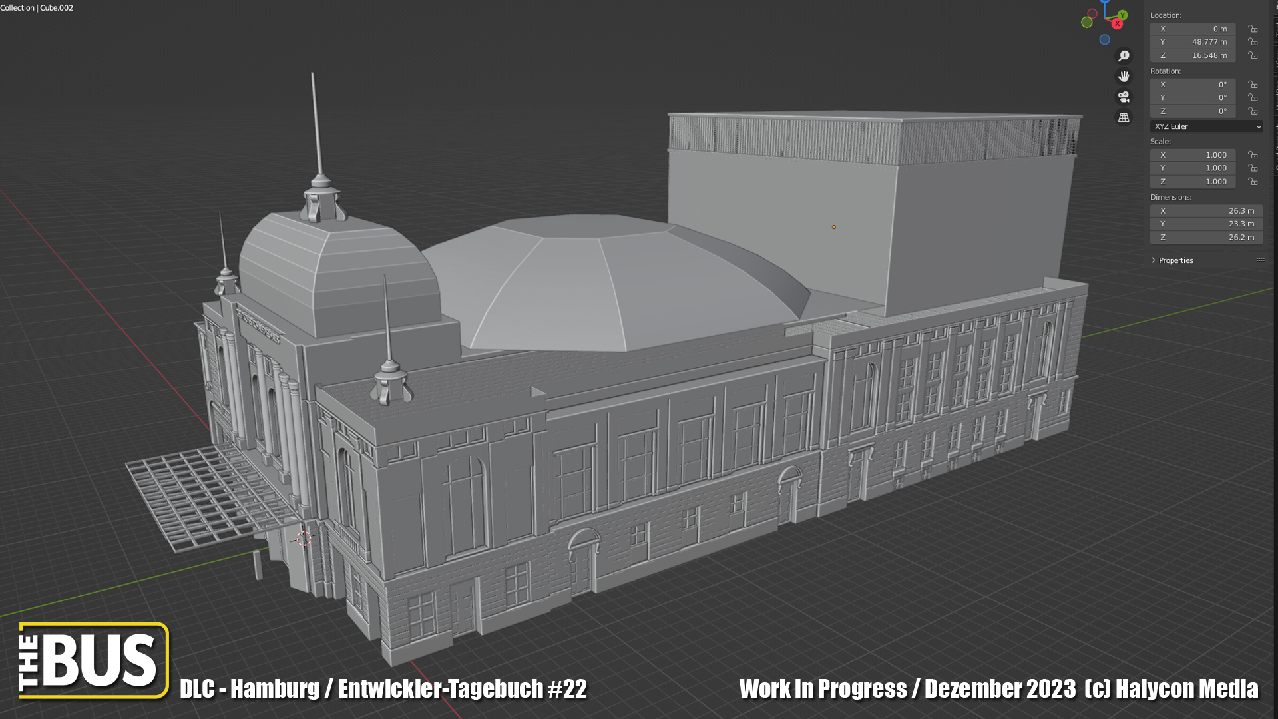Click the Properties panel drag grip dots
The image size is (1278, 719).
coord(1260,260)
